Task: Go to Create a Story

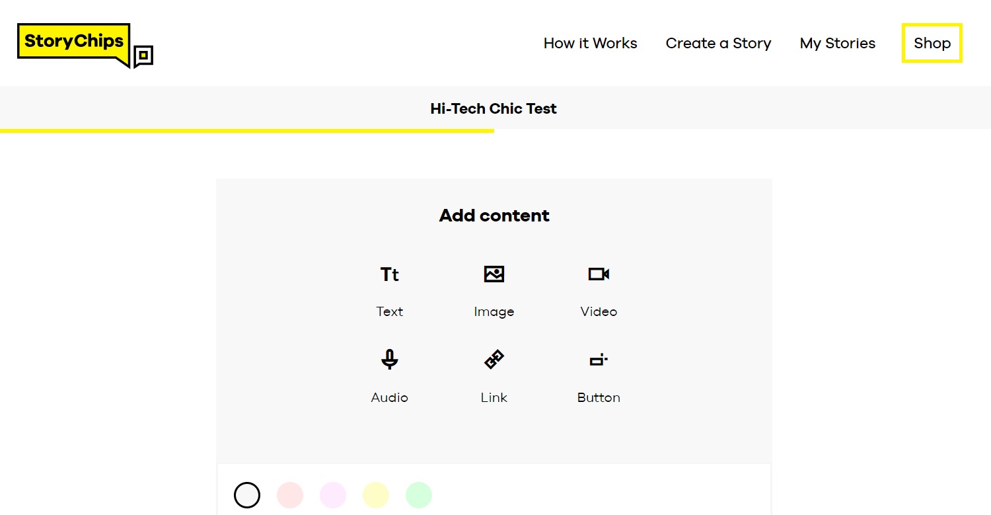Action: pos(719,43)
